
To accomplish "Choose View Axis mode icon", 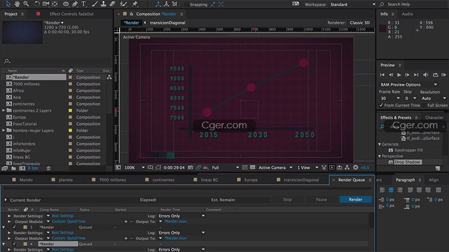I will [174, 4].
